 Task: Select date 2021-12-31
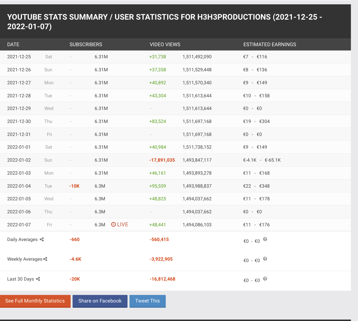pos(19,135)
